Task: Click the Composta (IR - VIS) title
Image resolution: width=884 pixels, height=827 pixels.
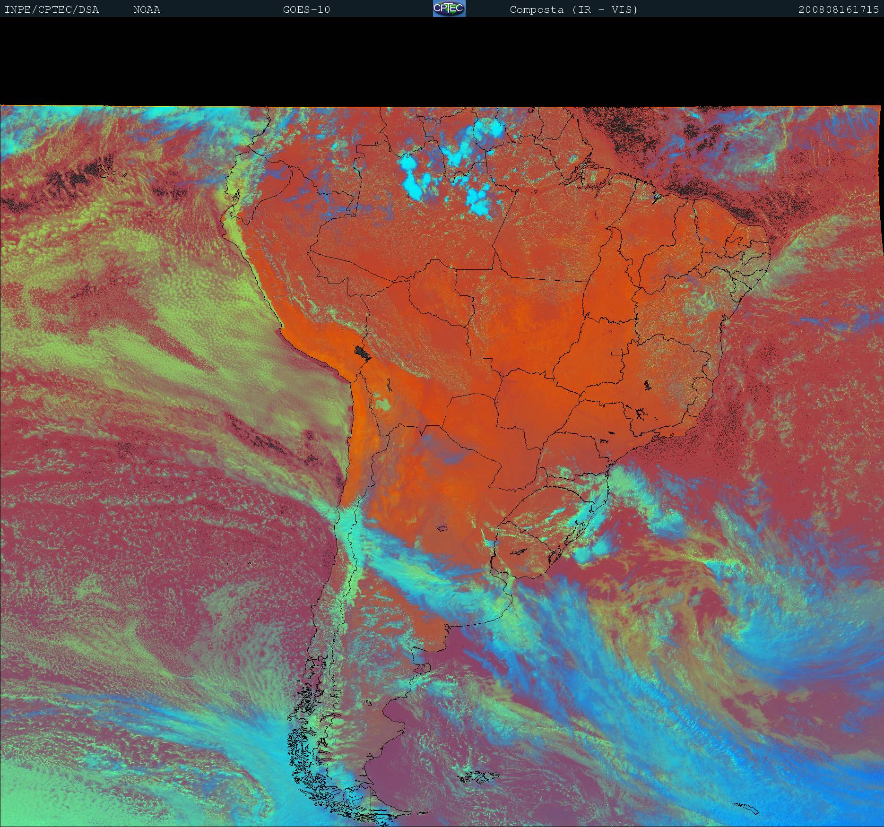Action: coord(573,10)
